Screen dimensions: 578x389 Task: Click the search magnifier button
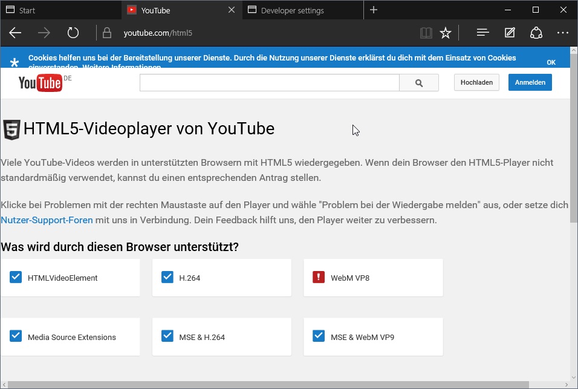[x=419, y=83]
